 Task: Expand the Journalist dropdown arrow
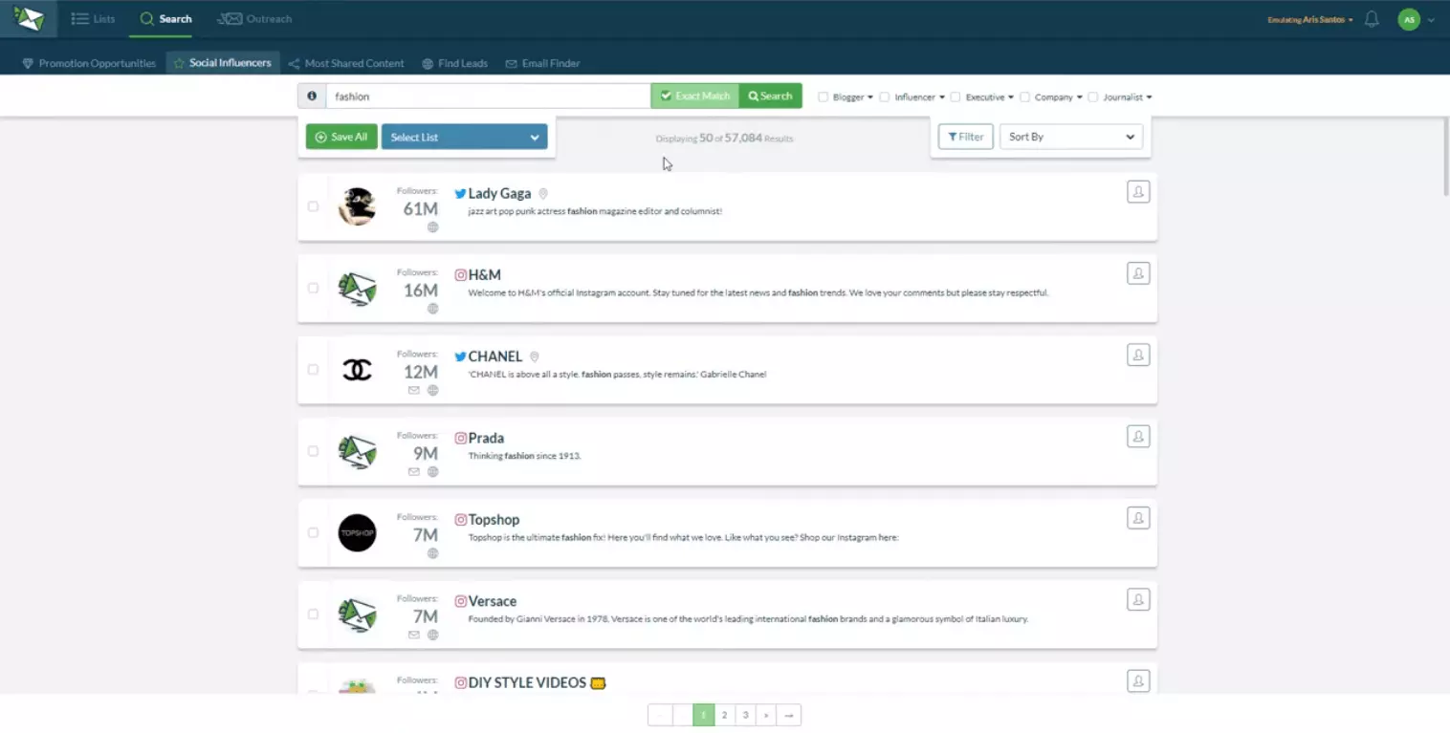(x=1149, y=97)
